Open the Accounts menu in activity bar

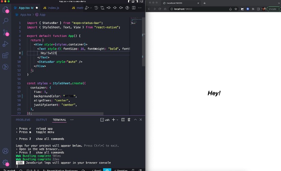click(x=5, y=151)
